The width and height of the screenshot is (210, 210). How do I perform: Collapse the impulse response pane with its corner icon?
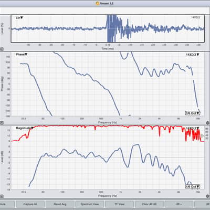tap(2, 49)
